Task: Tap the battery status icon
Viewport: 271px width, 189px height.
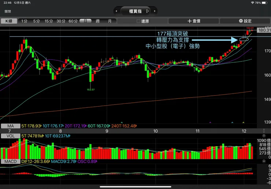Action: (264, 3)
